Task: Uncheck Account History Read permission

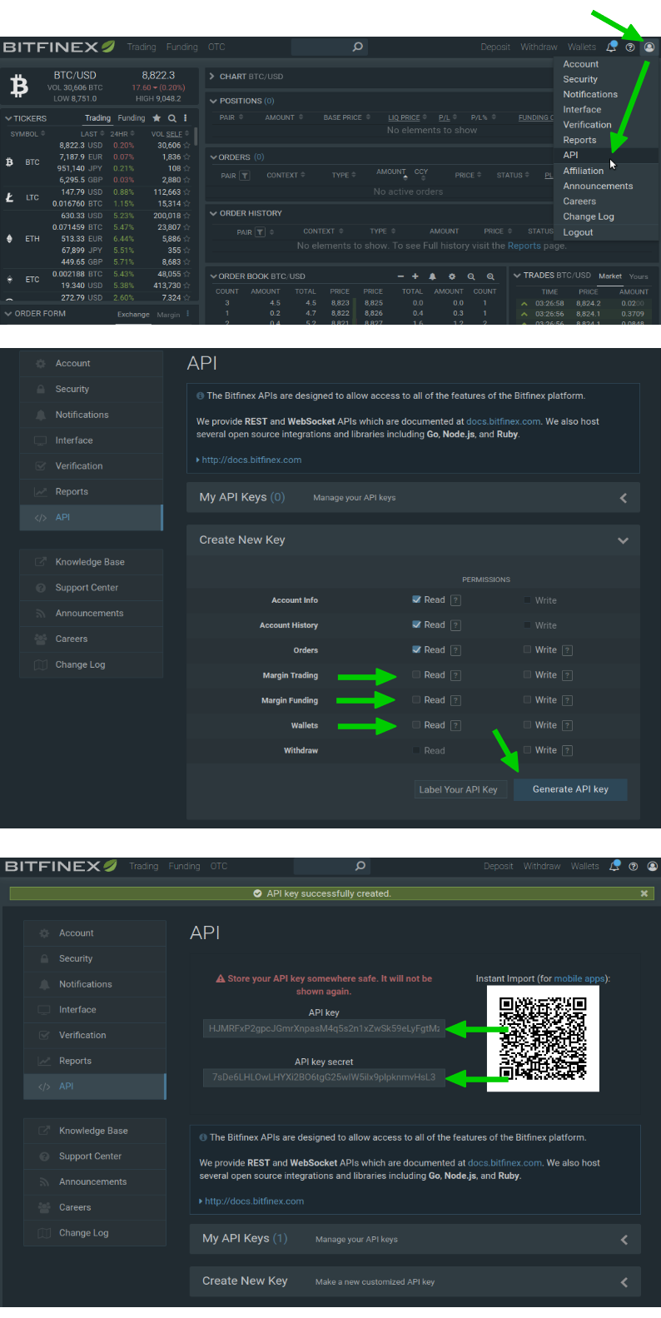Action: 416,624
